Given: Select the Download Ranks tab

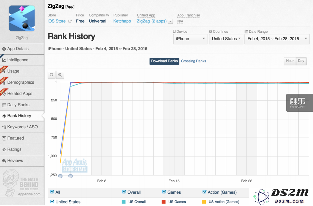Looking at the screenshot, I should pos(164,61).
